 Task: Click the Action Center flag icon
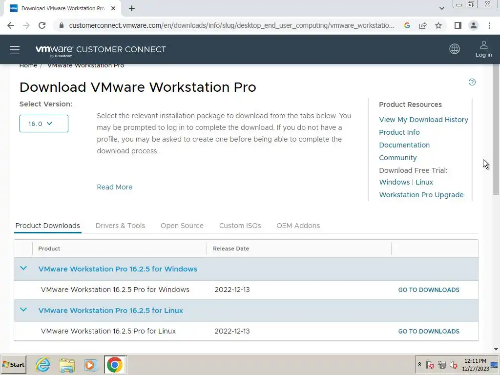[430, 364]
